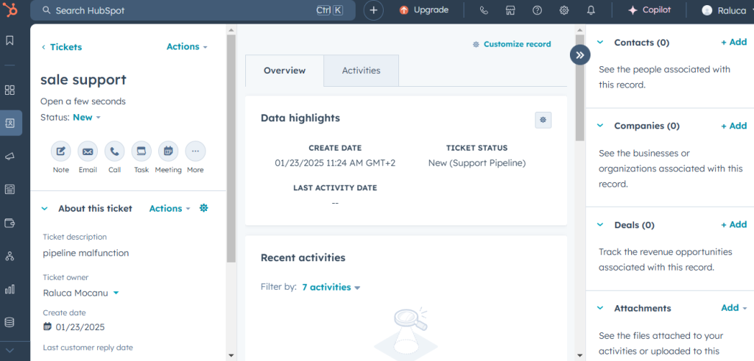Screen dimensions: 754x361
Task: Open the More actions ellipsis button
Action: point(195,151)
